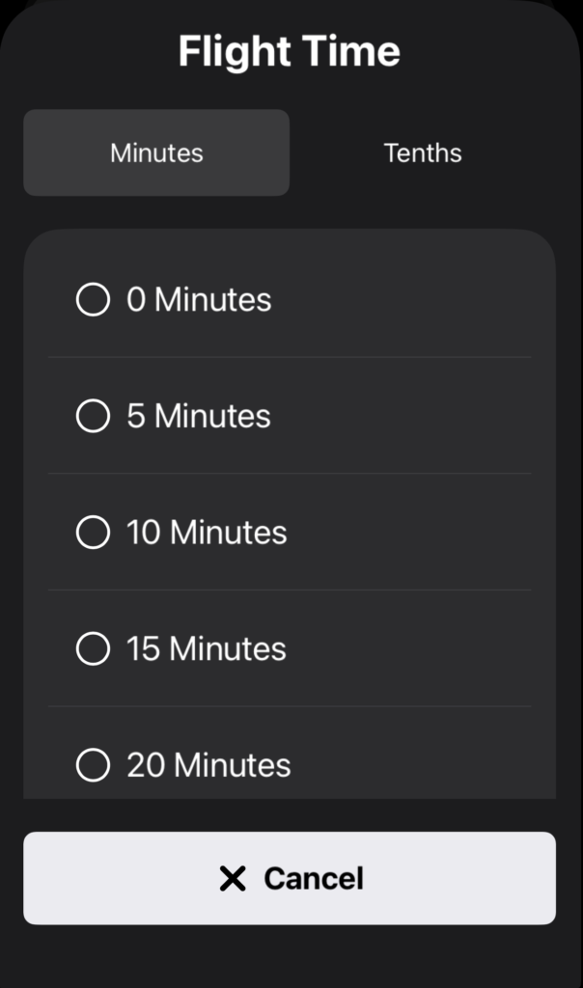This screenshot has width=583, height=988.
Task: Select the "20 Minutes" text label
Action: point(208,765)
